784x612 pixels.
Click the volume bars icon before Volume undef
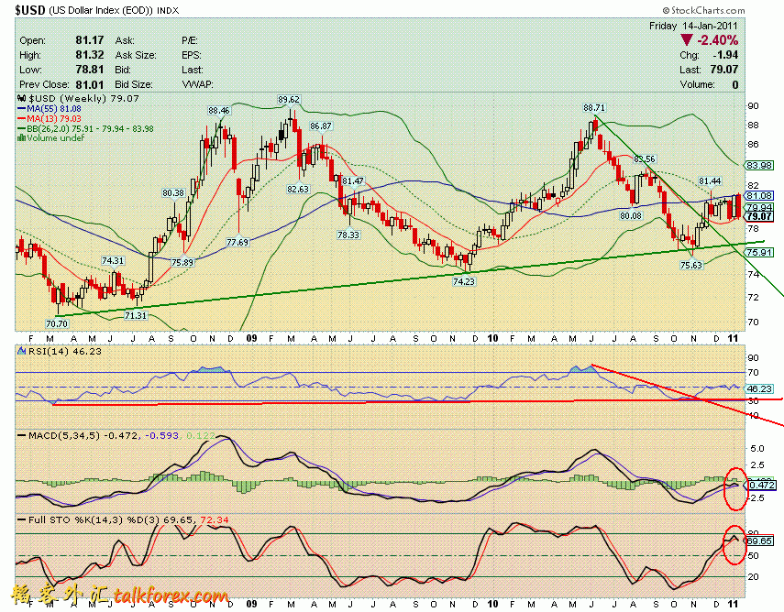(x=21, y=138)
